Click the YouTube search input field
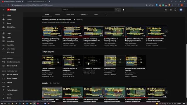187x105 pixels. [88, 10]
